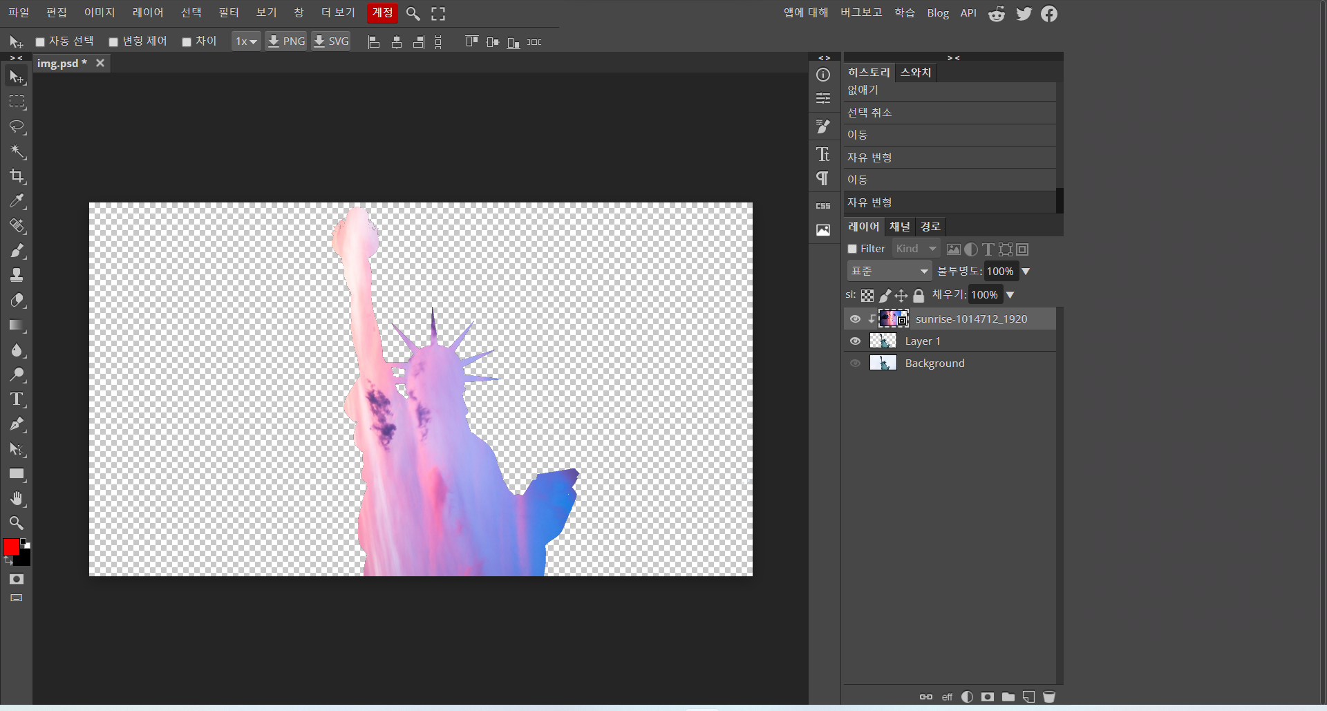This screenshot has width=1327, height=711.
Task: Create a new folder in layers panel
Action: coord(1008,696)
